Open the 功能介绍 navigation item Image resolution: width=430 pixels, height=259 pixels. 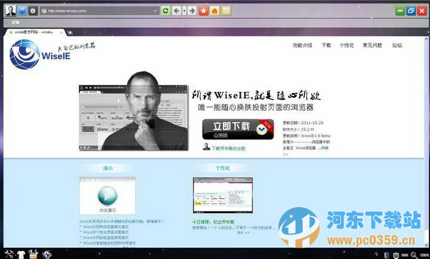[302, 45]
